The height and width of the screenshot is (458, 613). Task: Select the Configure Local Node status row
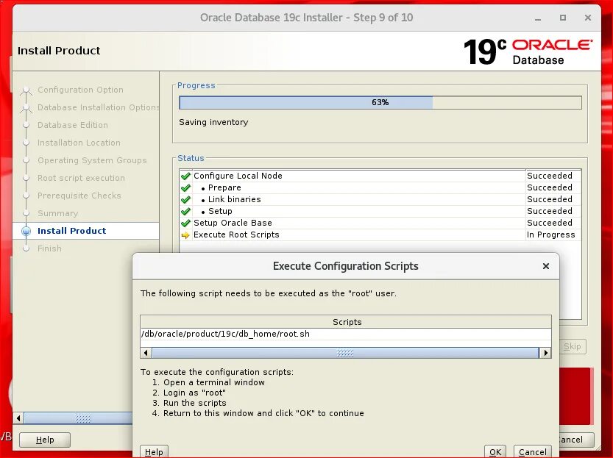[380, 176]
